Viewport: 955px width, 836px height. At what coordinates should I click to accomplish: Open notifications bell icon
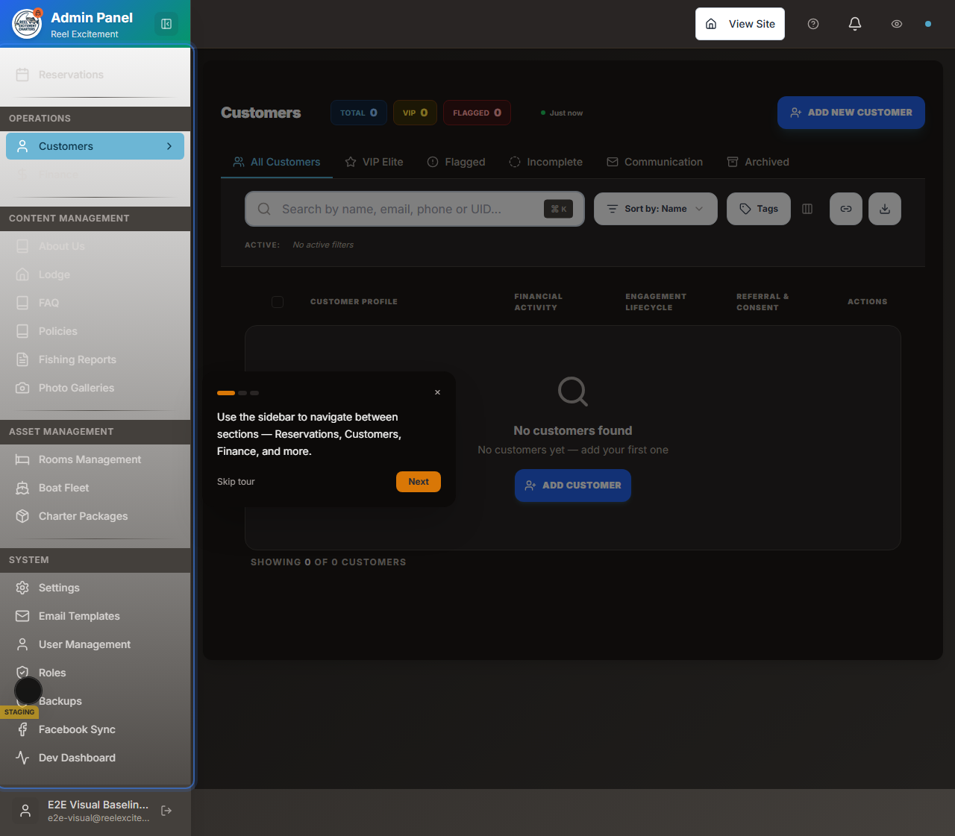[x=855, y=24]
